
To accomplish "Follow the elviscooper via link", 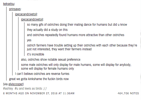I will click(x=16, y=84).
